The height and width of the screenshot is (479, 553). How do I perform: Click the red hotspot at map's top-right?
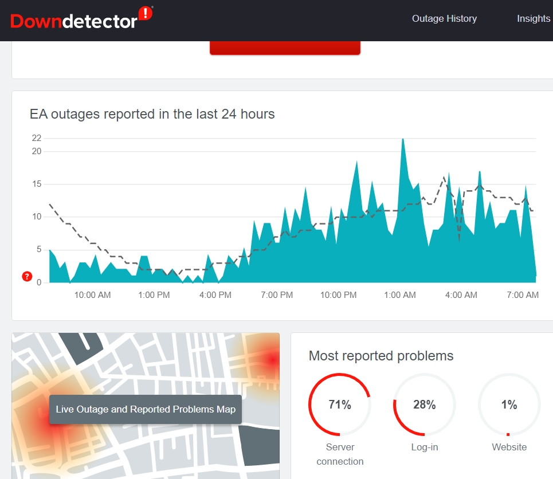[x=270, y=359]
